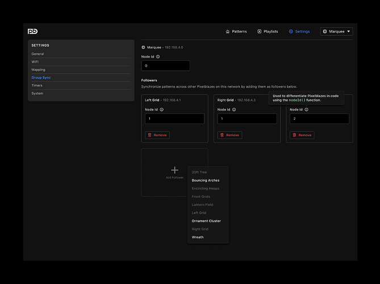Select Timers in settings sidebar
The image size is (380, 284).
point(81,85)
